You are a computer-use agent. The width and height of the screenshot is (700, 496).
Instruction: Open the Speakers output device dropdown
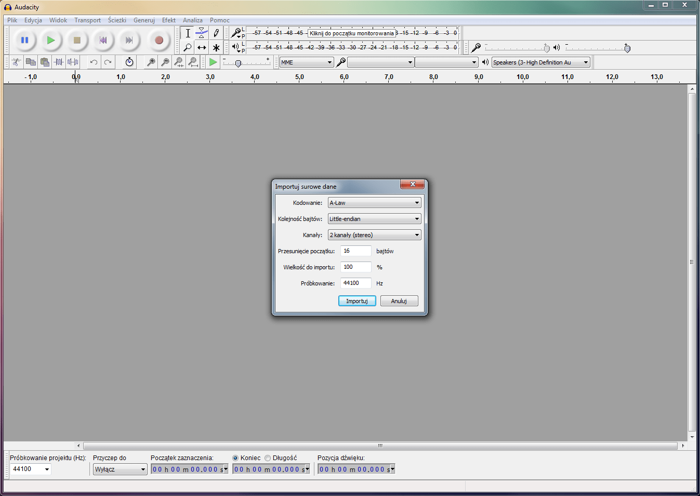(x=540, y=62)
